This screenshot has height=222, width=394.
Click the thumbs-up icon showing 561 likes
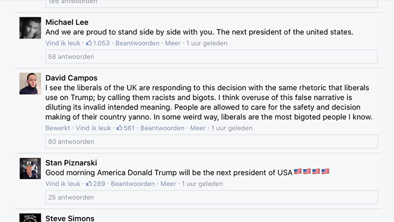(119, 128)
